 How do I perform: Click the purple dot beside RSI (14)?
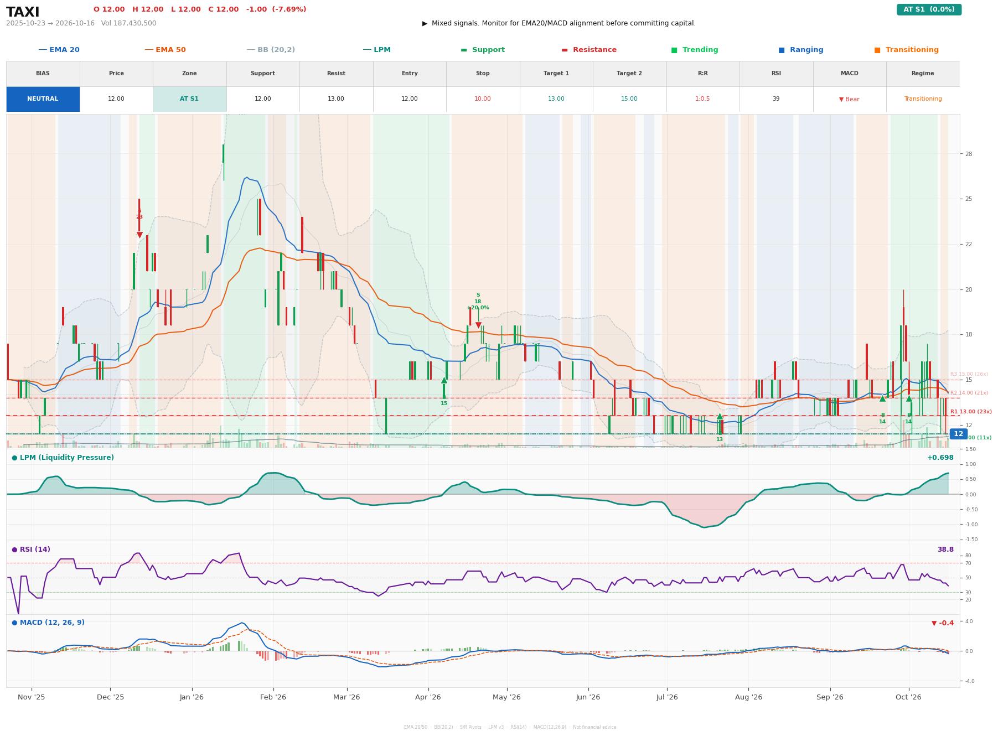click(x=14, y=550)
